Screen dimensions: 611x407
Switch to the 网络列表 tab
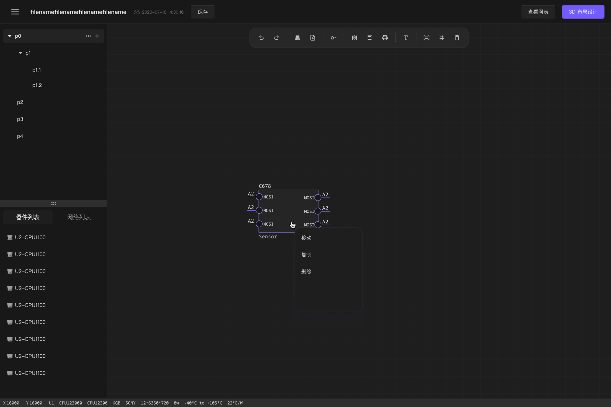pyautogui.click(x=79, y=217)
